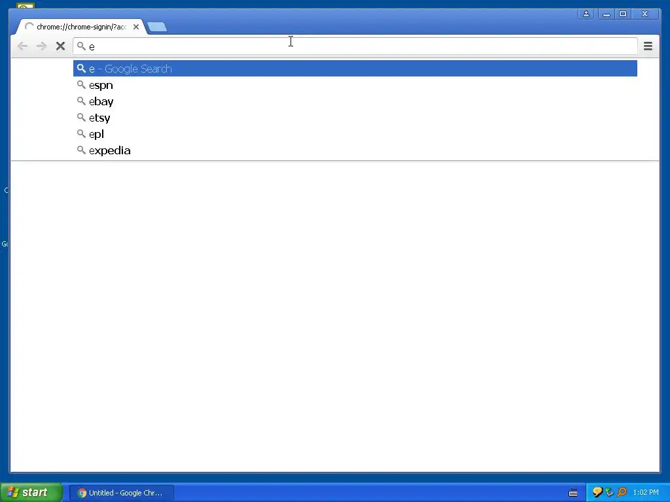
Task: Open the Chrome hamburger menu
Action: point(648,46)
